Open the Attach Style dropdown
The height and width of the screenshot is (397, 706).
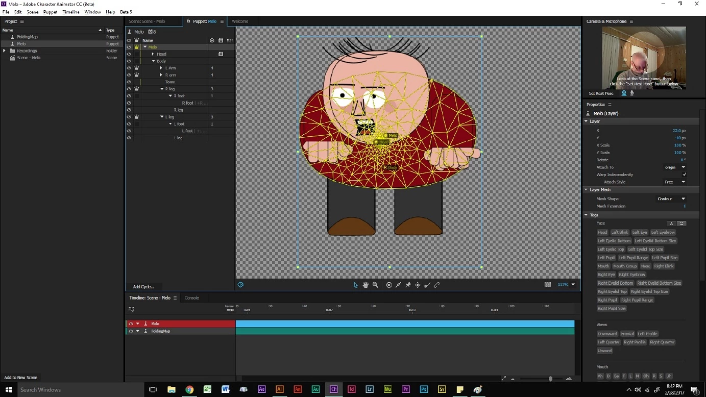coord(675,182)
